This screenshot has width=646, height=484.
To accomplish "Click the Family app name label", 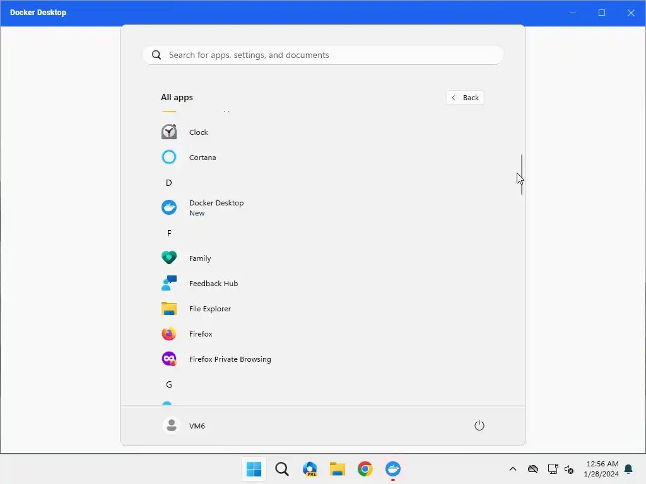I will [x=200, y=258].
